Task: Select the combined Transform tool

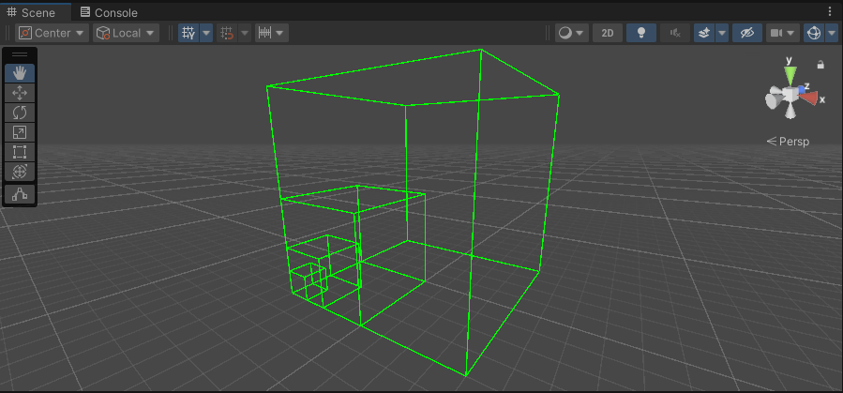Action: [x=20, y=172]
